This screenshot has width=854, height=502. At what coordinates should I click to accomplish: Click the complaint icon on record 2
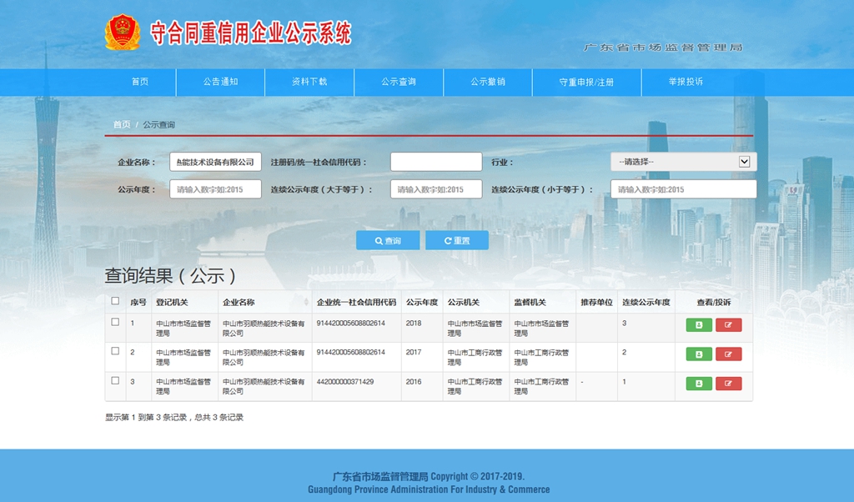729,354
